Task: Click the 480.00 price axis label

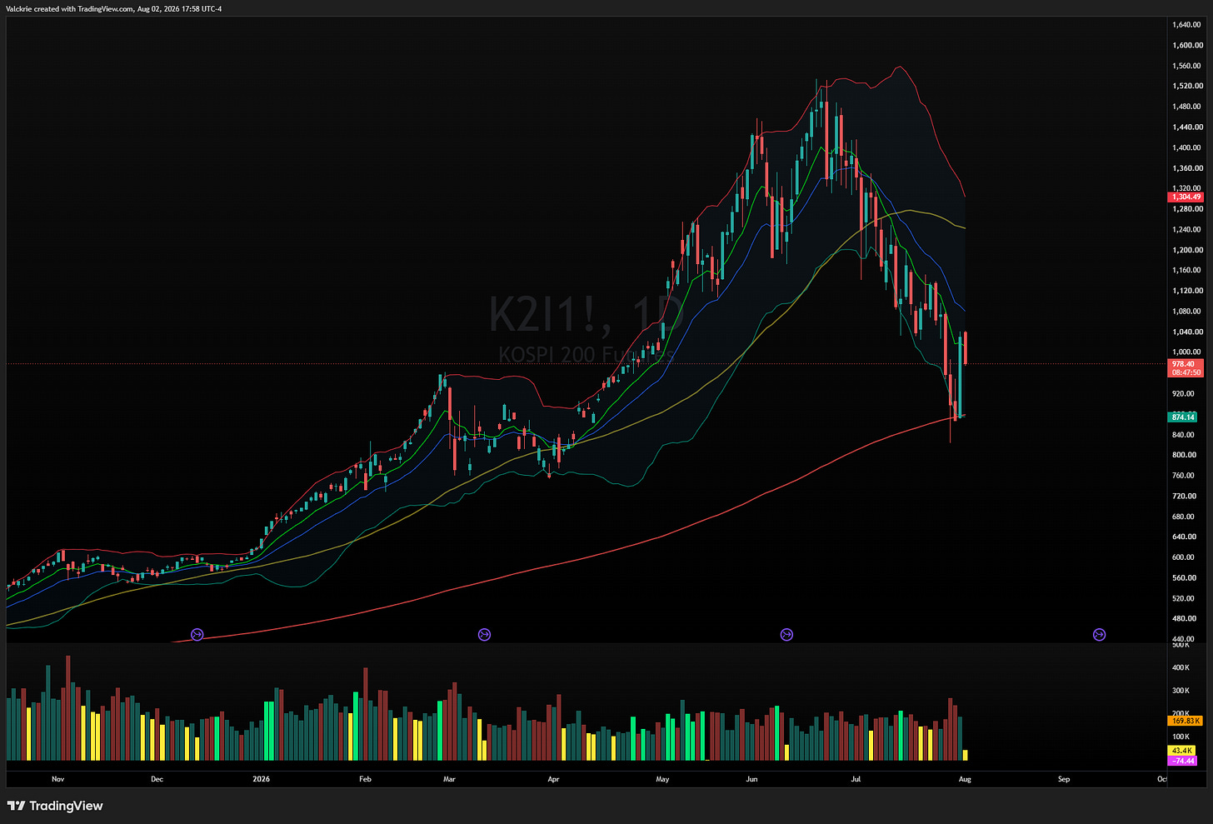Action: coord(1183,619)
